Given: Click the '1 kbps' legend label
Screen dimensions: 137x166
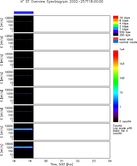Looking at the screenshot, I should tap(124, 29).
